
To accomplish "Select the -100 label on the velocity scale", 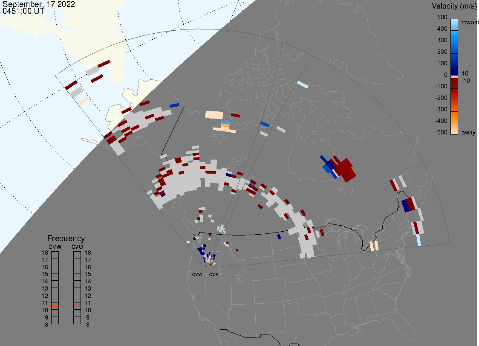I will tap(441, 86).
